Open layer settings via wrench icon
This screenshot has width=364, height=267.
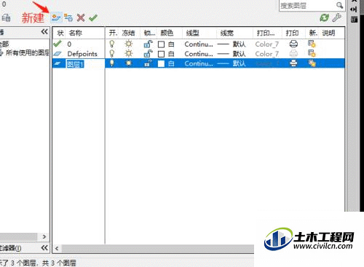click(336, 17)
